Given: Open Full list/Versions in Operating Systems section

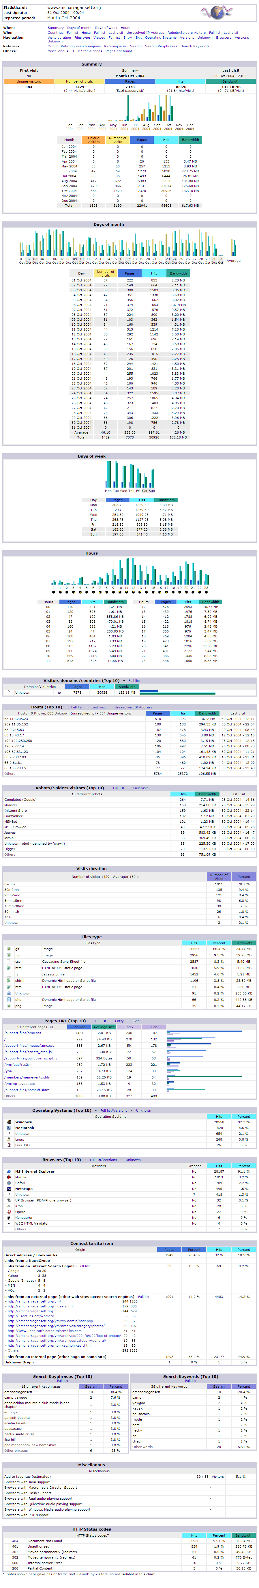Looking at the screenshot, I should 114,1110.
